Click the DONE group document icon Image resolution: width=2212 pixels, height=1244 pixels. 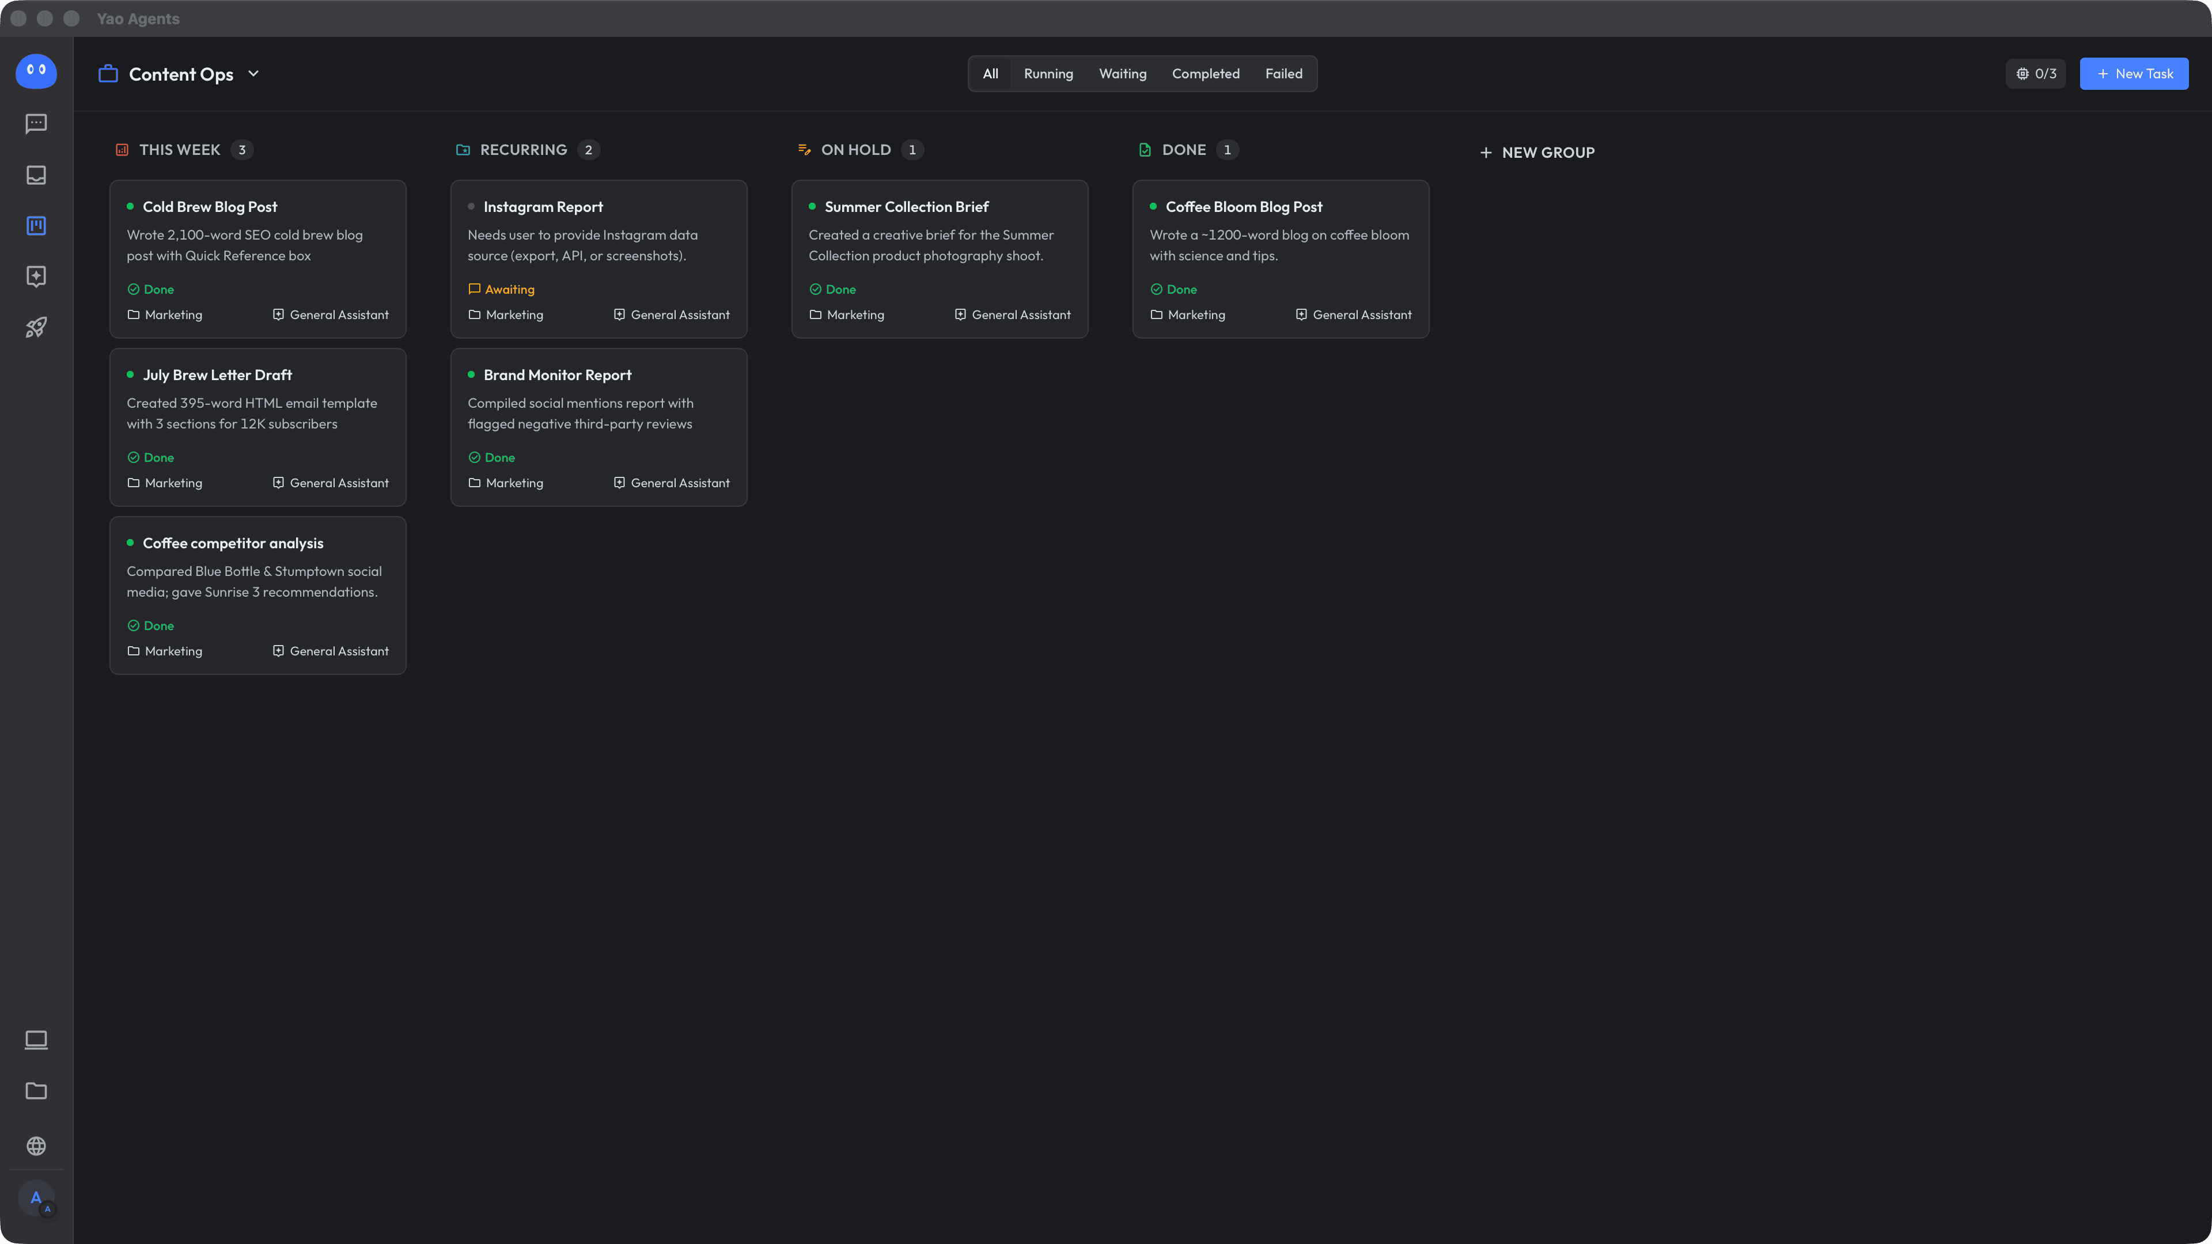[1145, 149]
